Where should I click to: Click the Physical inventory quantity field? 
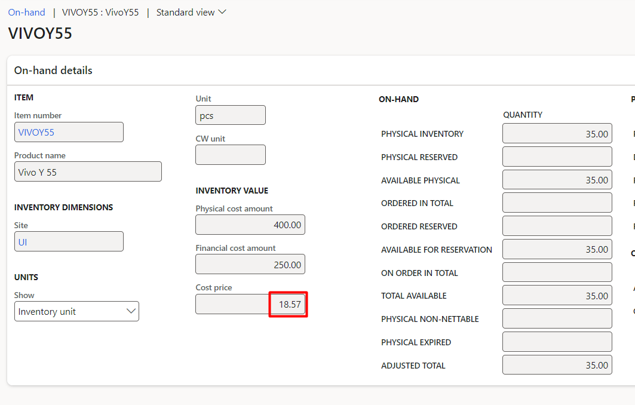click(x=557, y=134)
